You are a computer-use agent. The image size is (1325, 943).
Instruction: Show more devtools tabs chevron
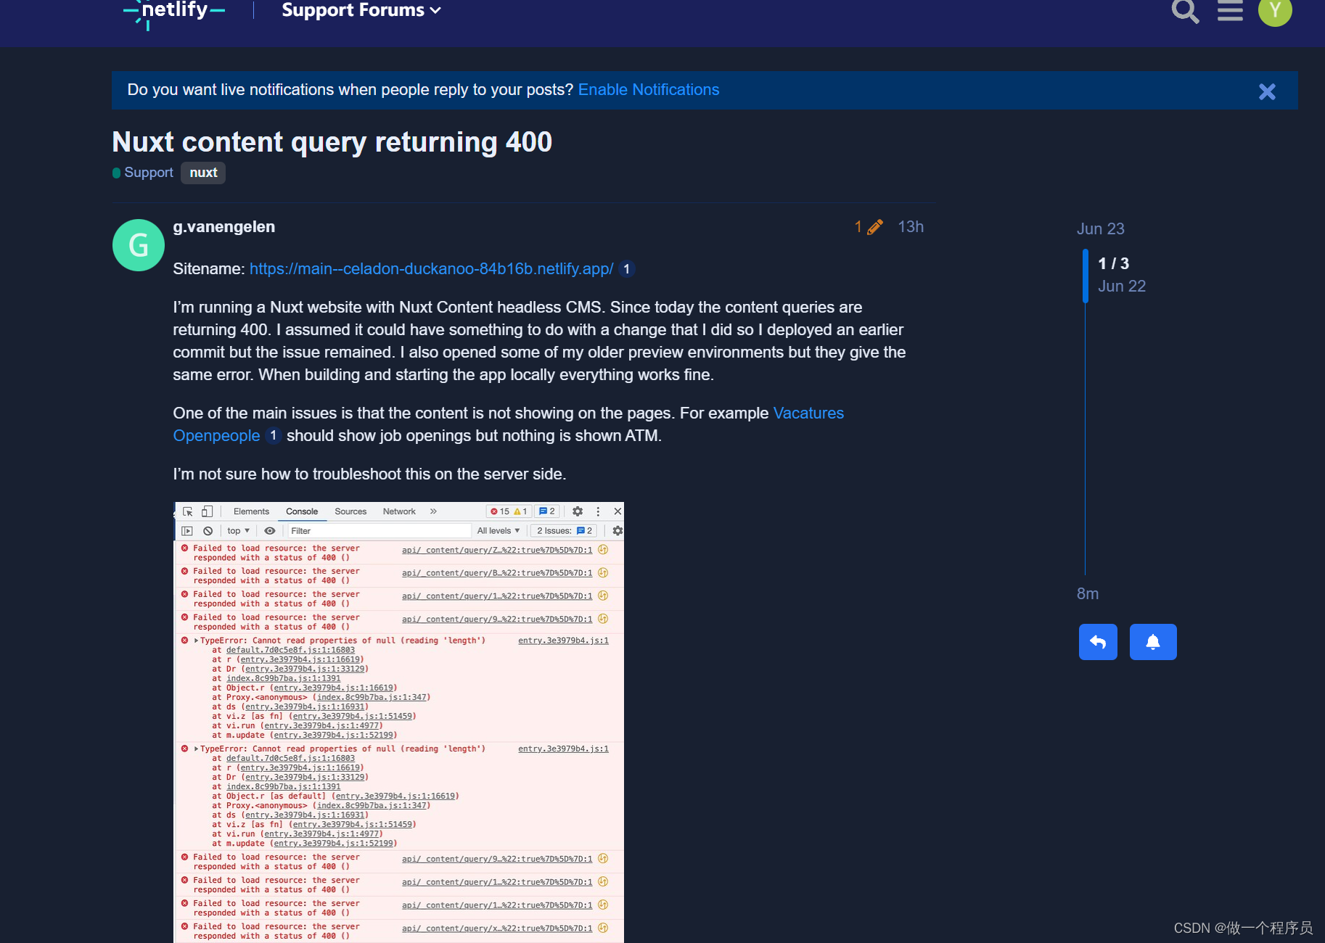433,511
